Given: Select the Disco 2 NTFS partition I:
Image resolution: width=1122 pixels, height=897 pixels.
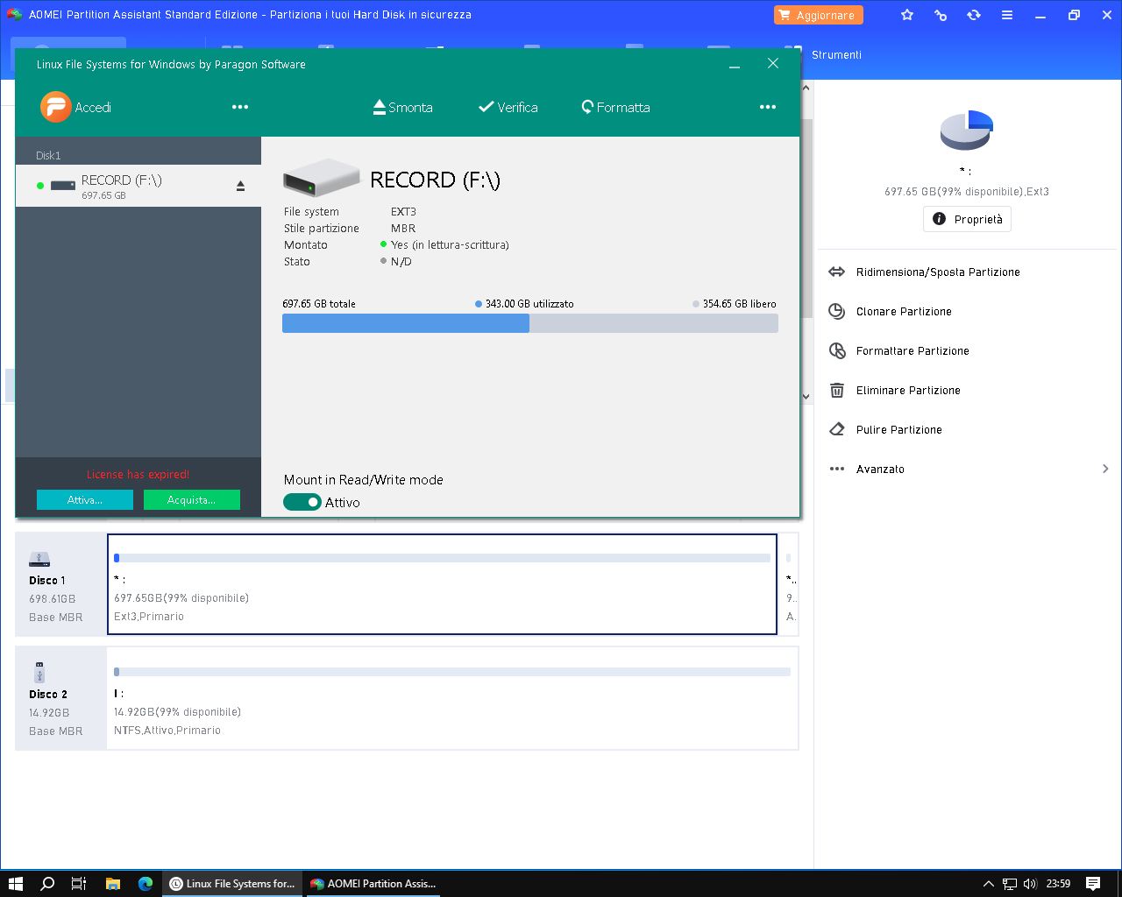Looking at the screenshot, I should (x=452, y=698).
